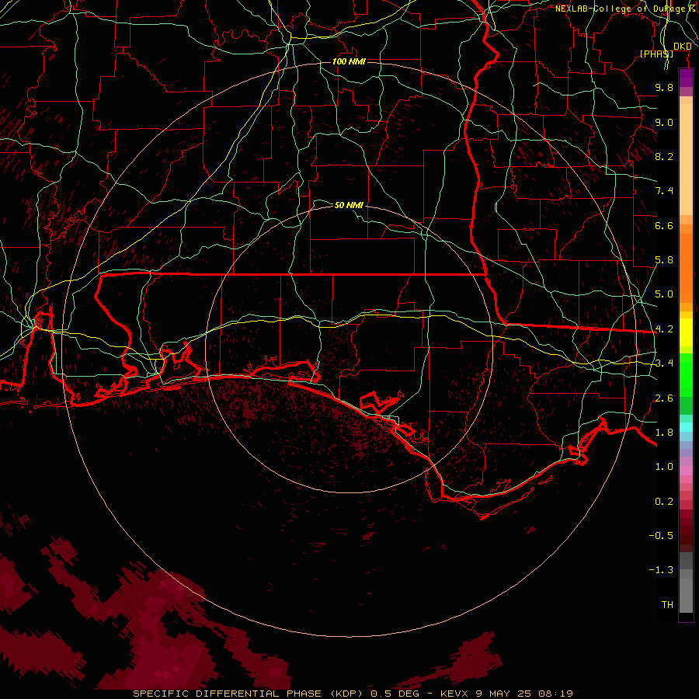Screen dimensions: 699x699
Task: Click the KEVX station identifier in the caption
Action: pyautogui.click(x=454, y=694)
